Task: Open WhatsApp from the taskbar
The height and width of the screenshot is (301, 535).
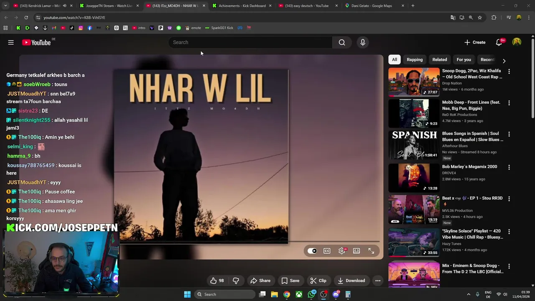Action: pyautogui.click(x=311, y=294)
